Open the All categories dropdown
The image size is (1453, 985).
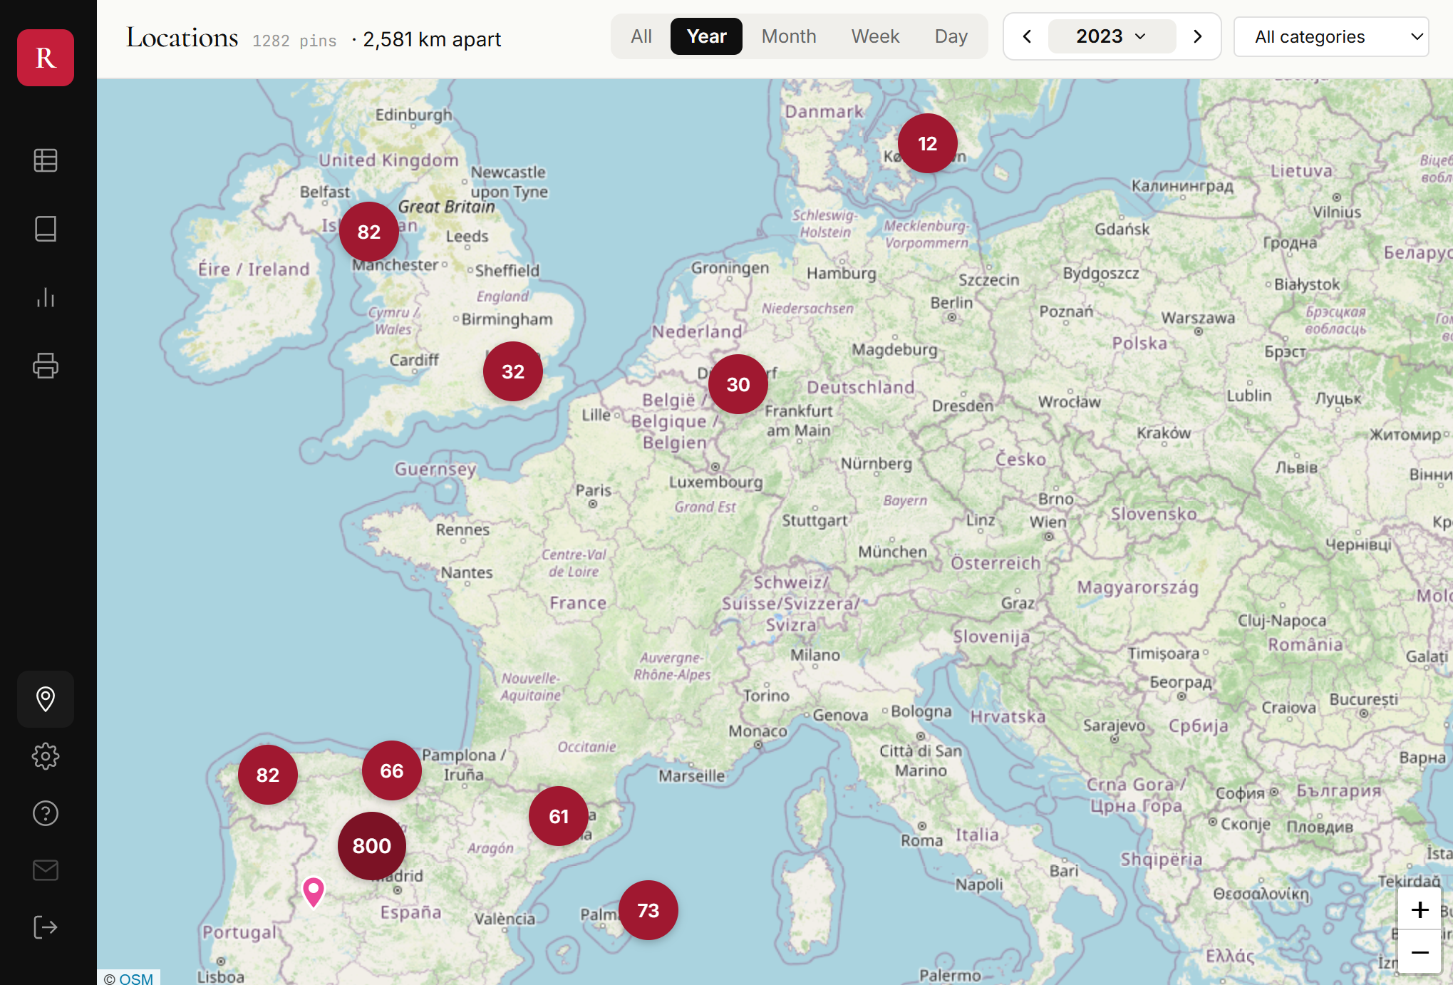pos(1331,36)
